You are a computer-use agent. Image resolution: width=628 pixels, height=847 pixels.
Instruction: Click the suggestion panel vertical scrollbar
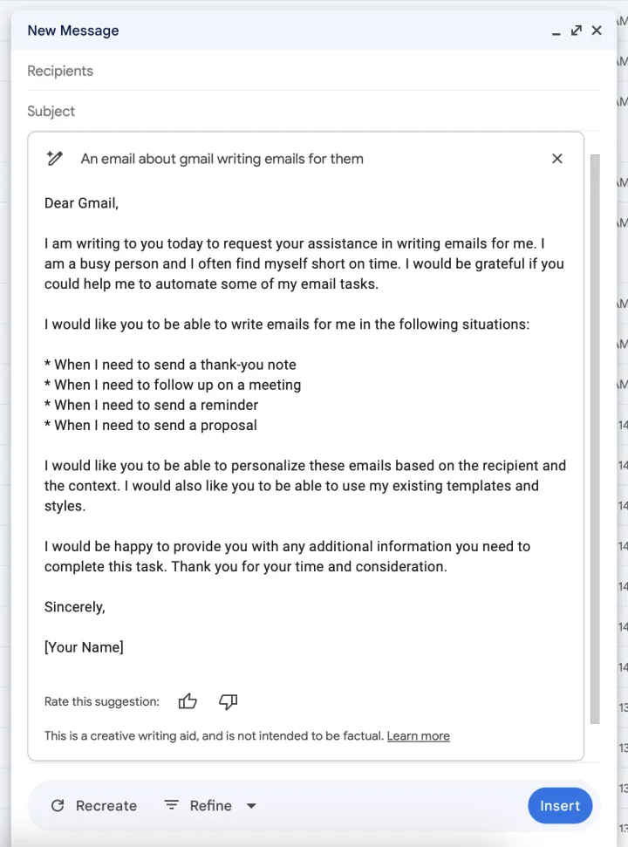(x=595, y=436)
